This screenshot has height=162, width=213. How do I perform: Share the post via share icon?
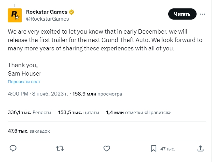[x=200, y=148]
